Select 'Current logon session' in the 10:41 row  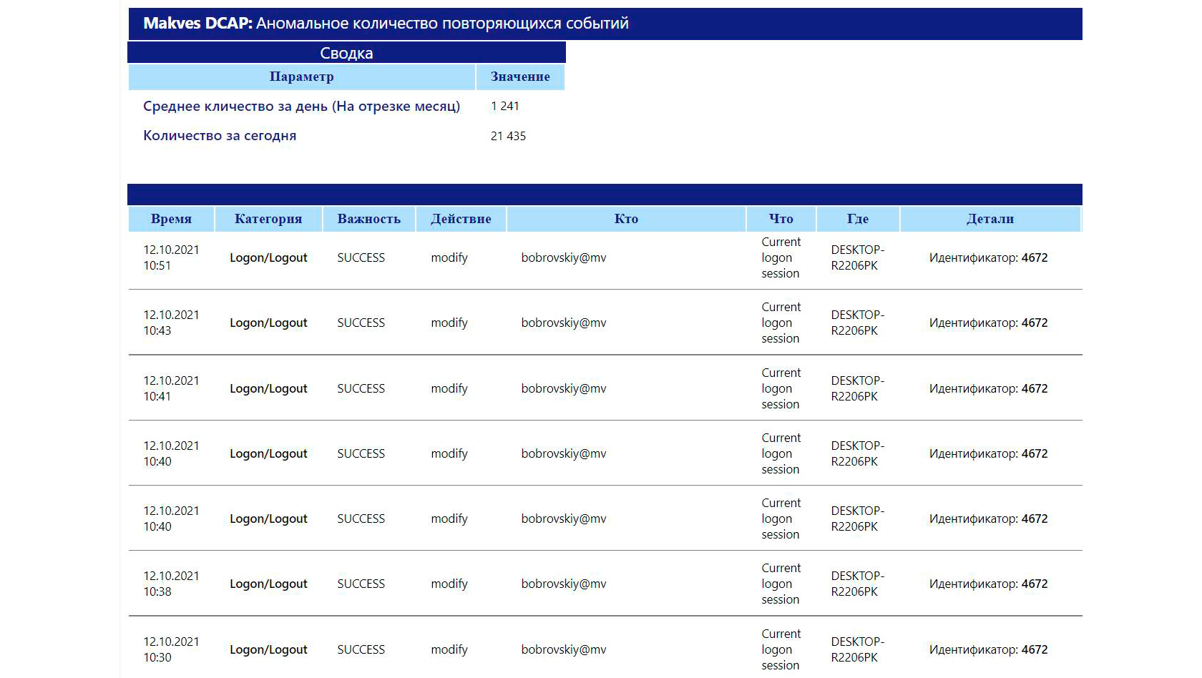pyautogui.click(x=781, y=388)
